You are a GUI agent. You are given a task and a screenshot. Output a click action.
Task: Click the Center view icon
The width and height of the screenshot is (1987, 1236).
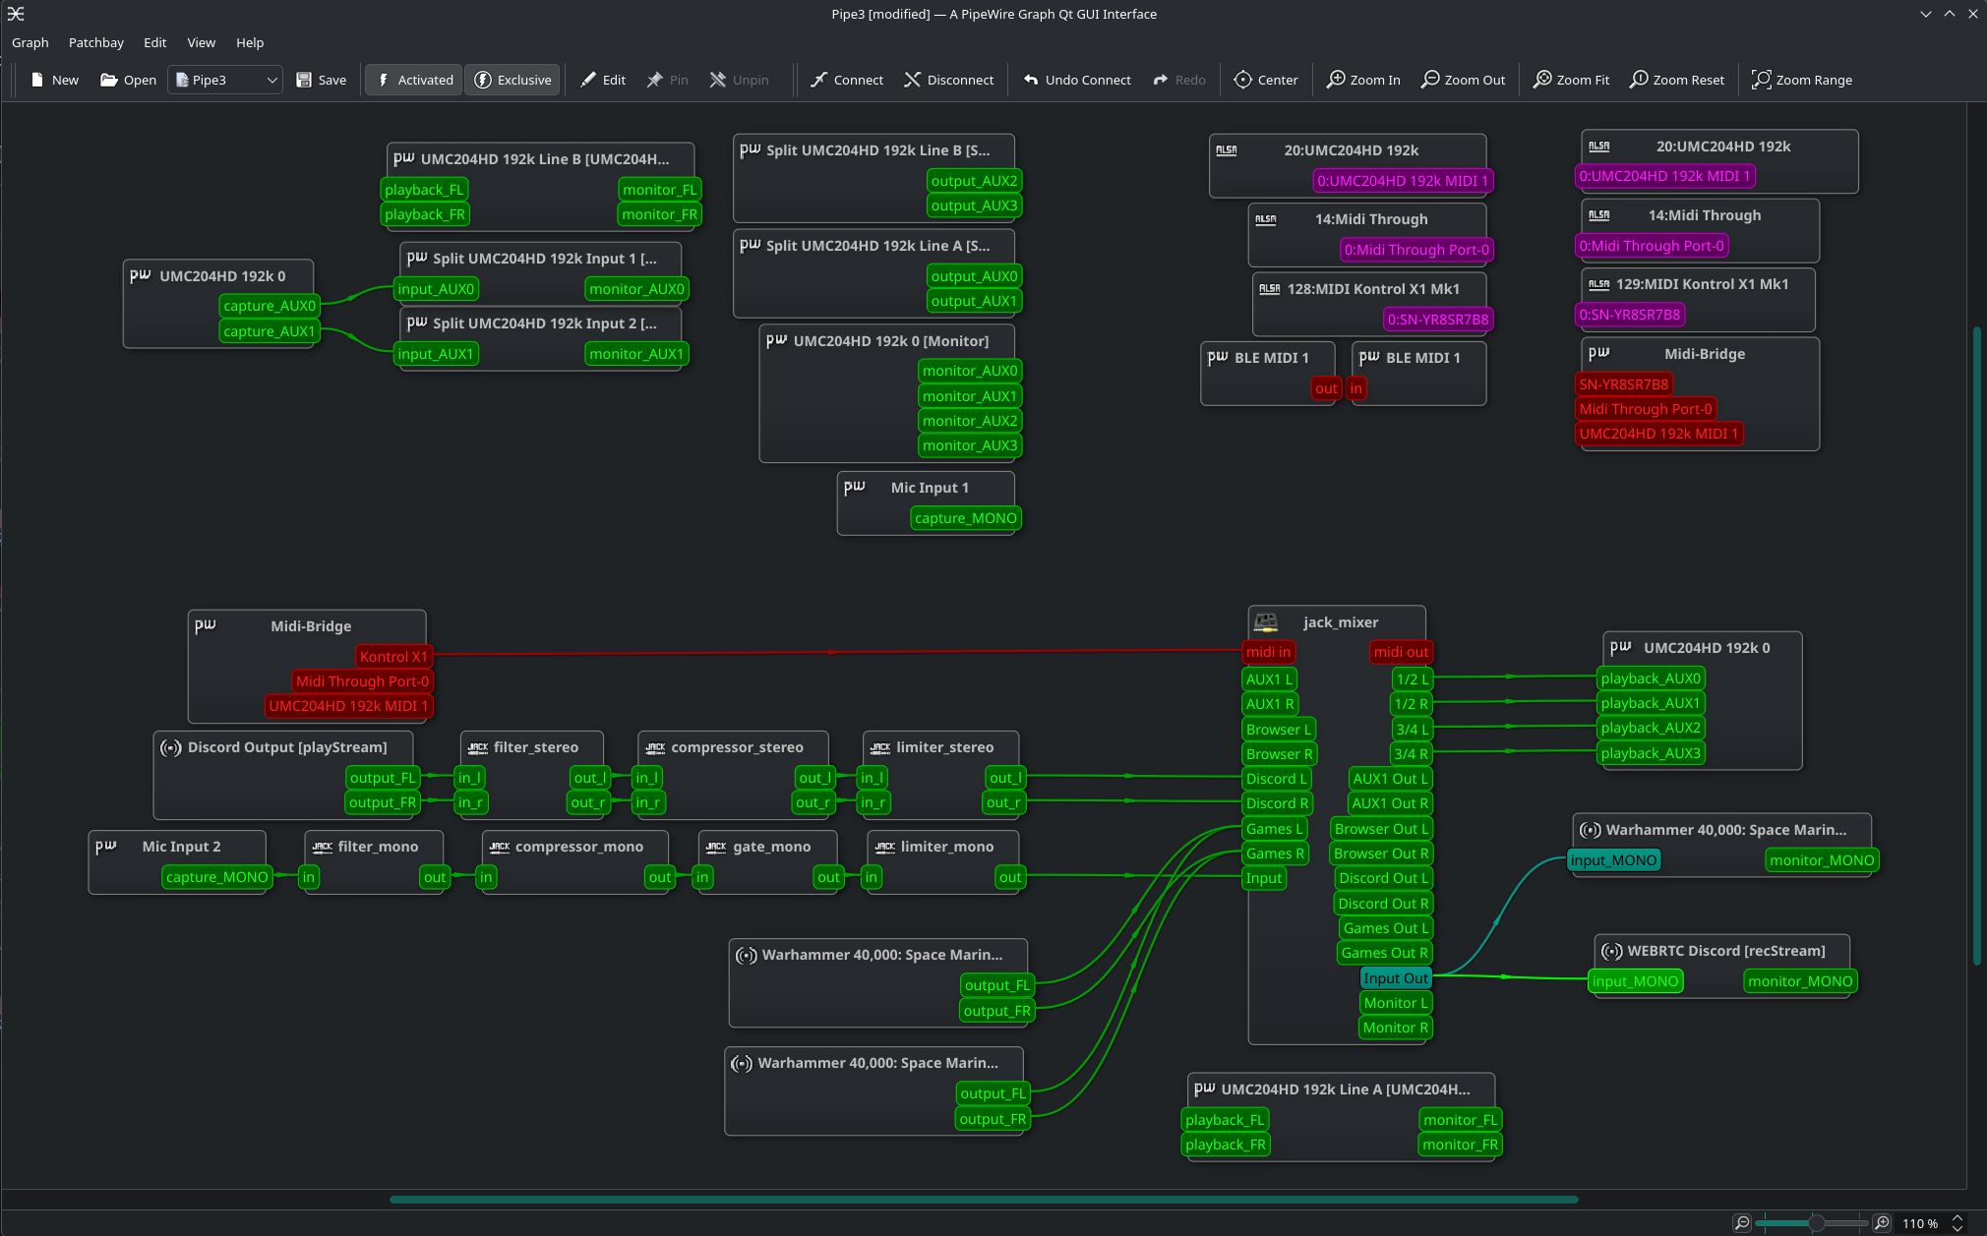[1242, 80]
